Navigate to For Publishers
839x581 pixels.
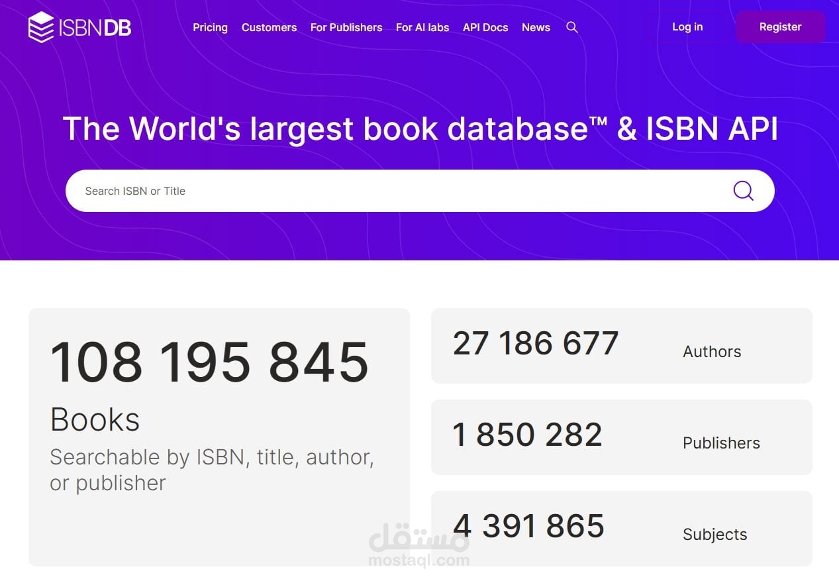[346, 28]
